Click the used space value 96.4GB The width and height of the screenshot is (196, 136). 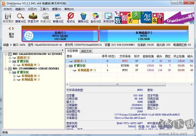tap(139, 99)
